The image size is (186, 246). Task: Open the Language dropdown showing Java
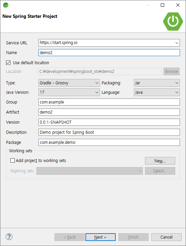click(157, 92)
